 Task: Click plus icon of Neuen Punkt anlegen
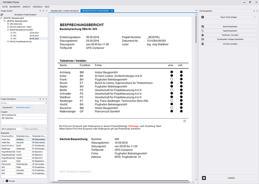click(x=203, y=17)
